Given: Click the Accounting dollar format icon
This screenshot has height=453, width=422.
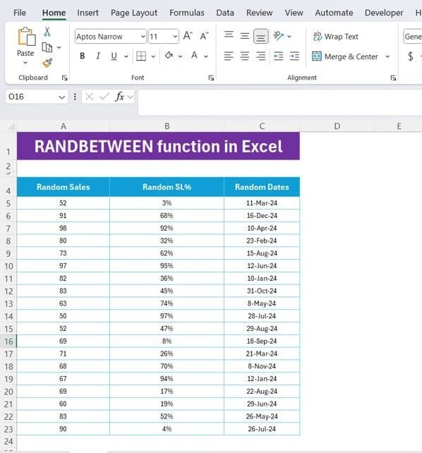Looking at the screenshot, I should pos(411,56).
